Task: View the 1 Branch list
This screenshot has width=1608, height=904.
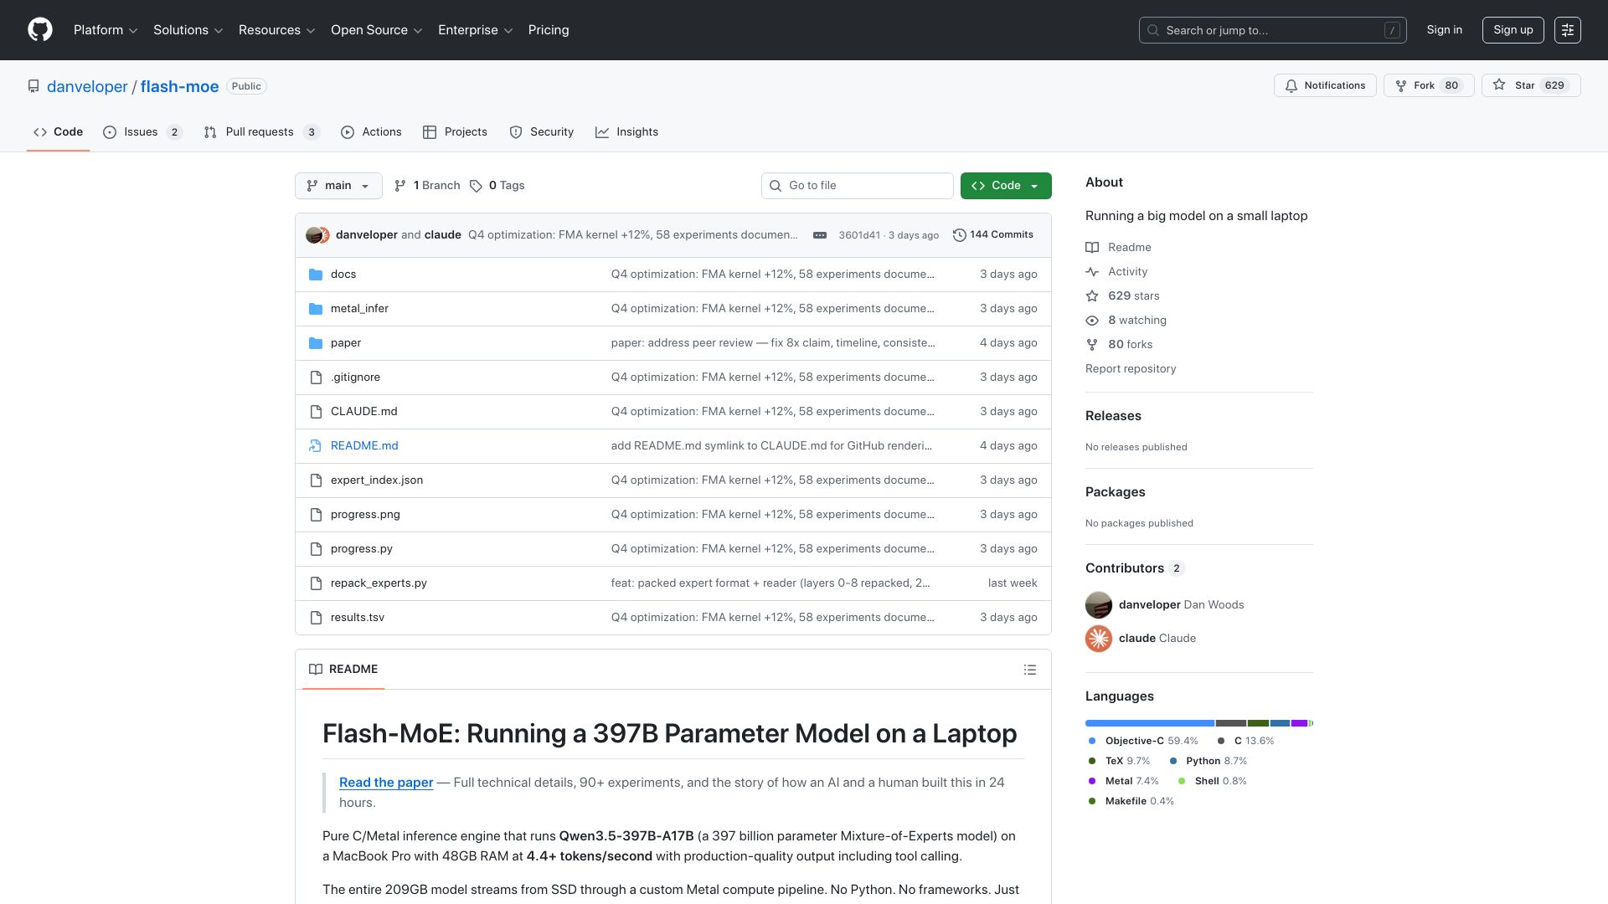Action: 427,186
